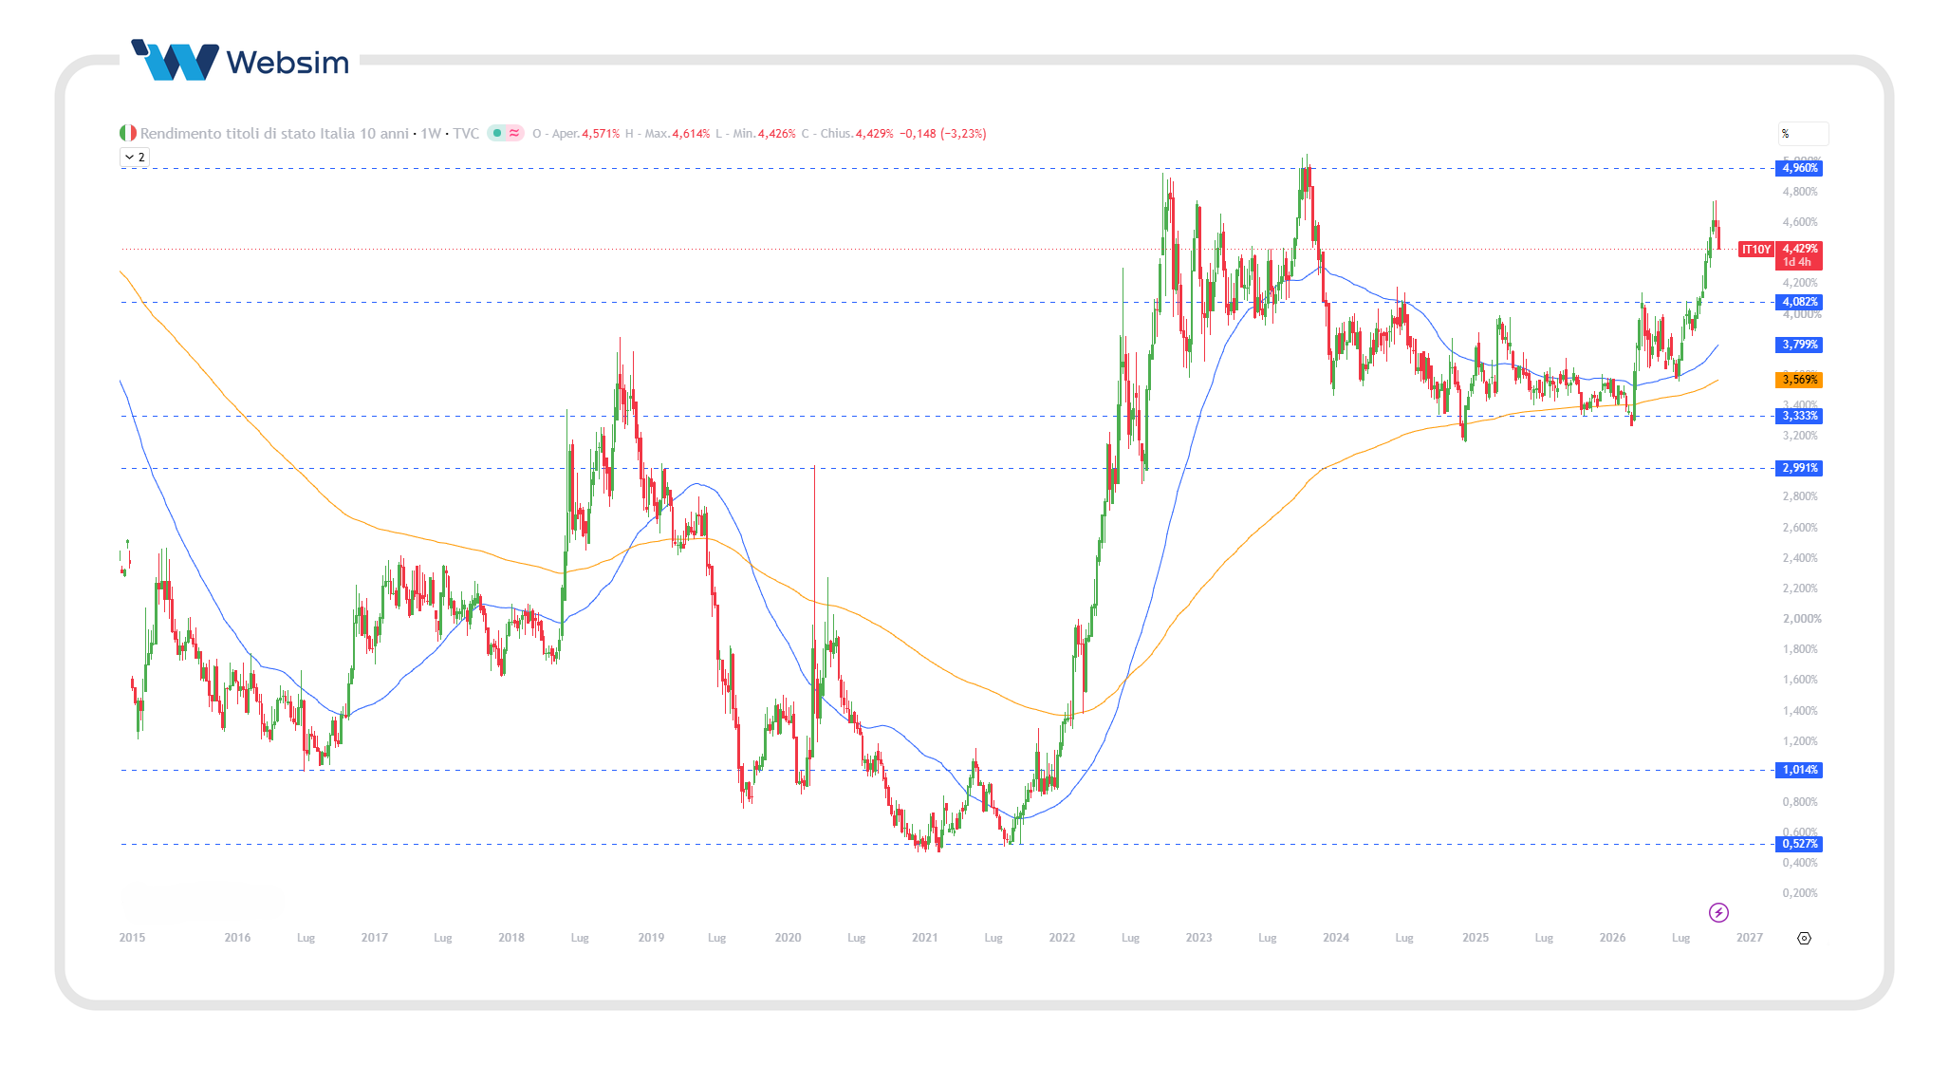The image size is (1949, 1065).
Task: Open chart settings hexagon gear icon
Action: tap(1804, 938)
